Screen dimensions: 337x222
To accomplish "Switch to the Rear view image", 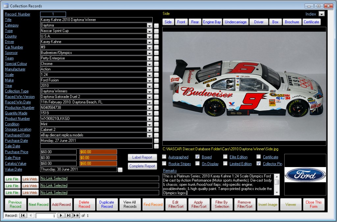I will (195, 22).
